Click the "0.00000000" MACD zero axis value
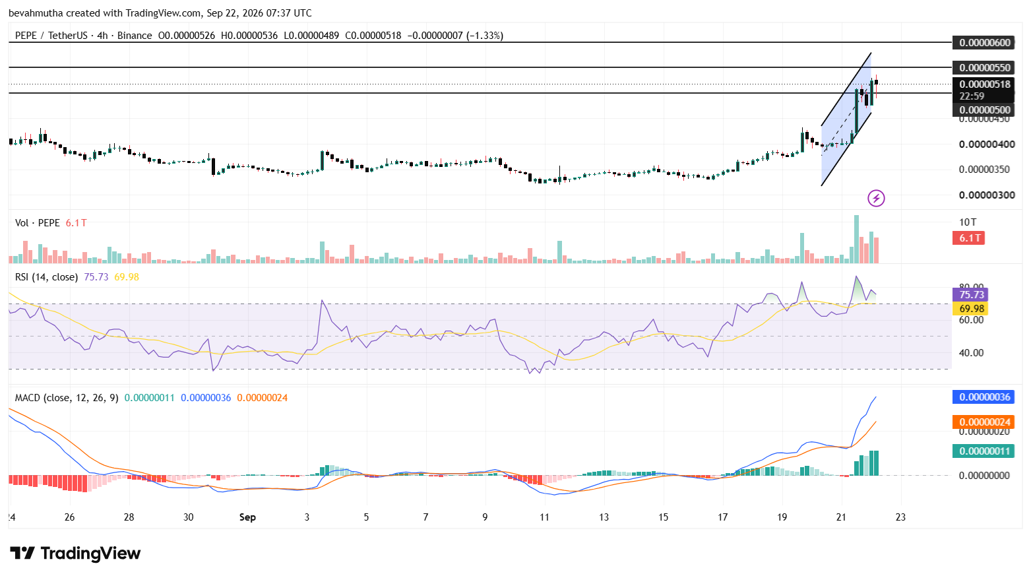 click(984, 476)
